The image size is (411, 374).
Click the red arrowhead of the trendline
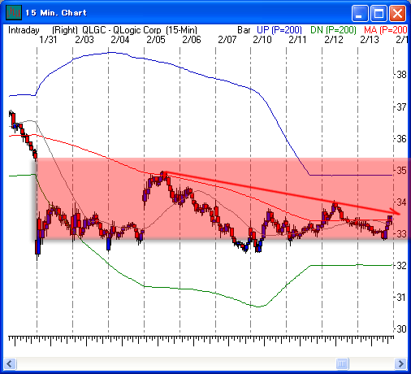click(395, 211)
